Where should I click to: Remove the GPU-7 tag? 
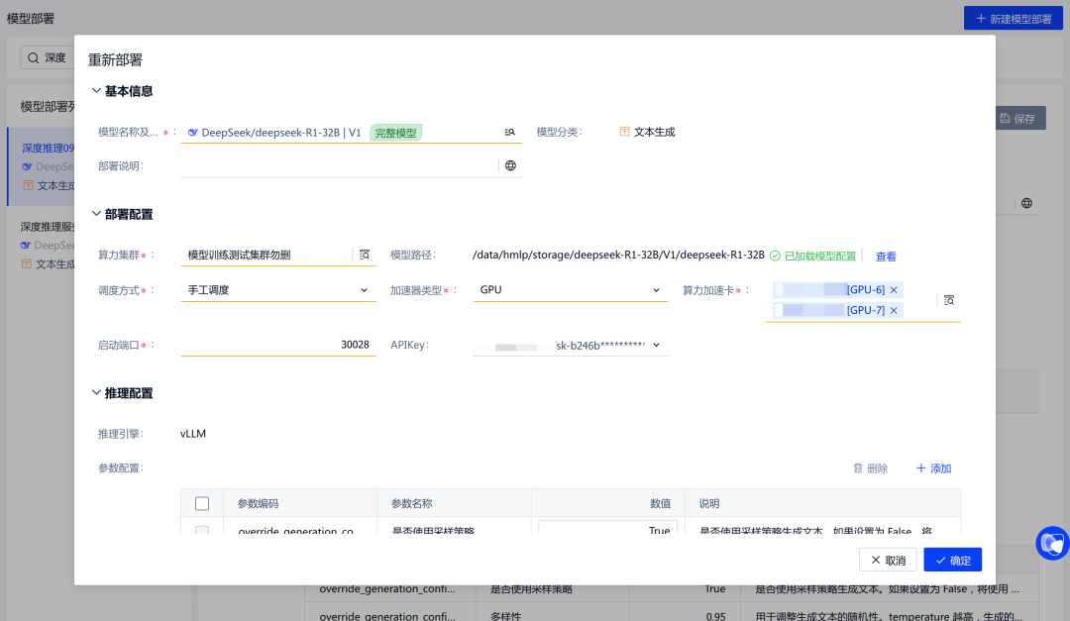894,310
